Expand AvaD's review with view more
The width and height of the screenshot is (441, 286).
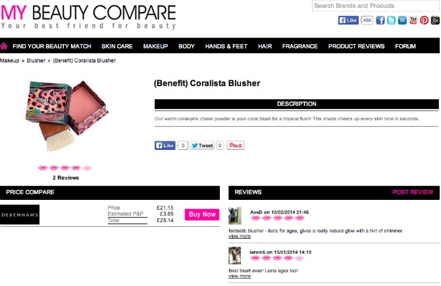click(240, 236)
